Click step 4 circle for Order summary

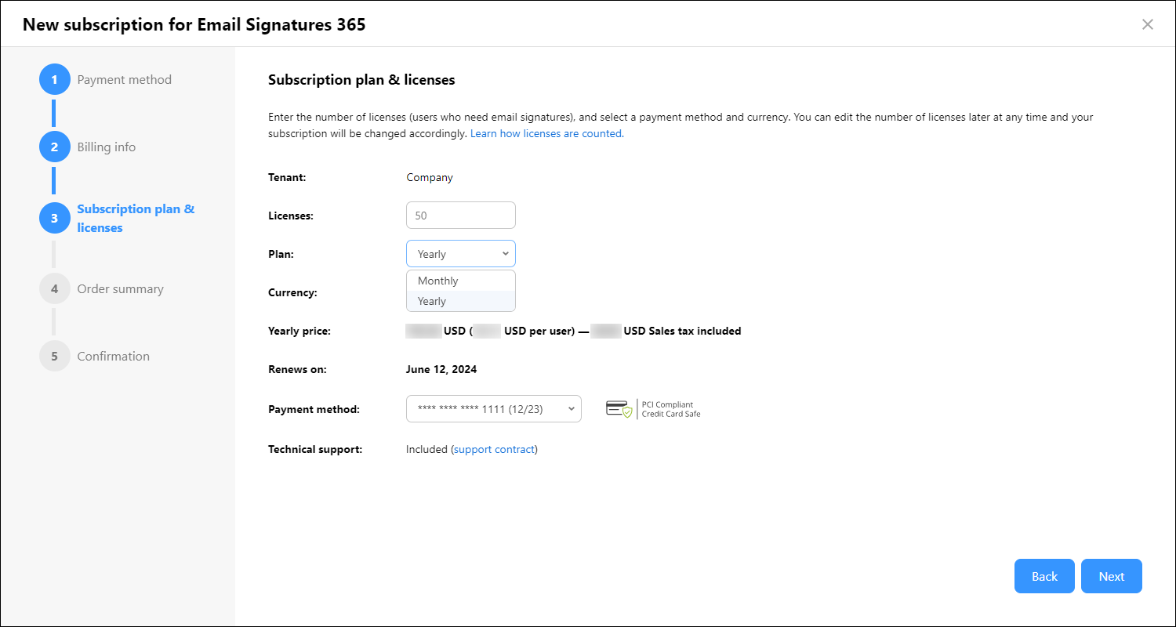(54, 288)
